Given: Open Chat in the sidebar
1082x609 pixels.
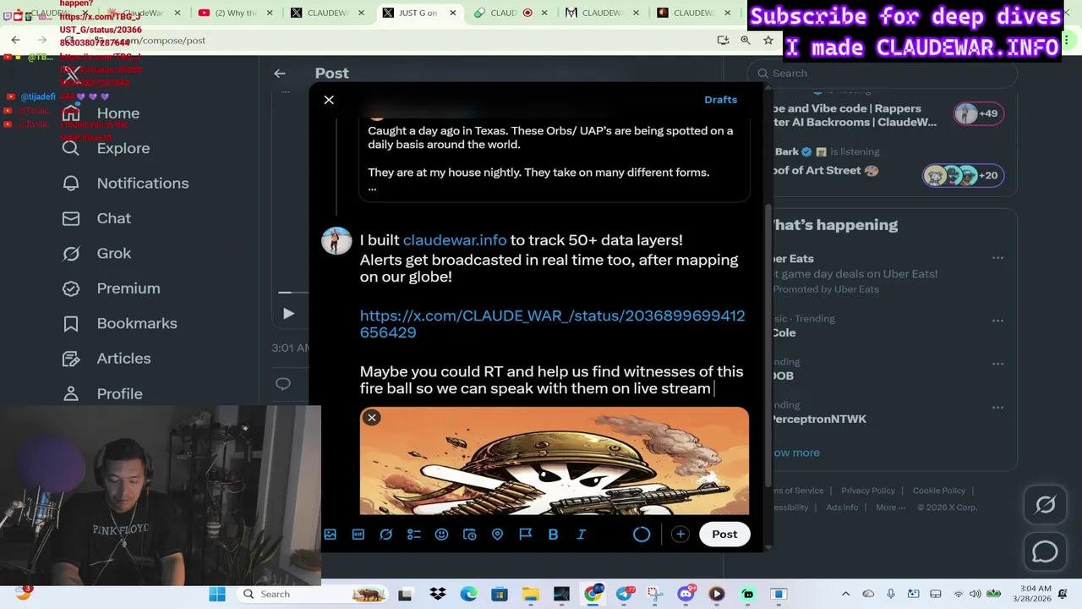Looking at the screenshot, I should (96, 218).
